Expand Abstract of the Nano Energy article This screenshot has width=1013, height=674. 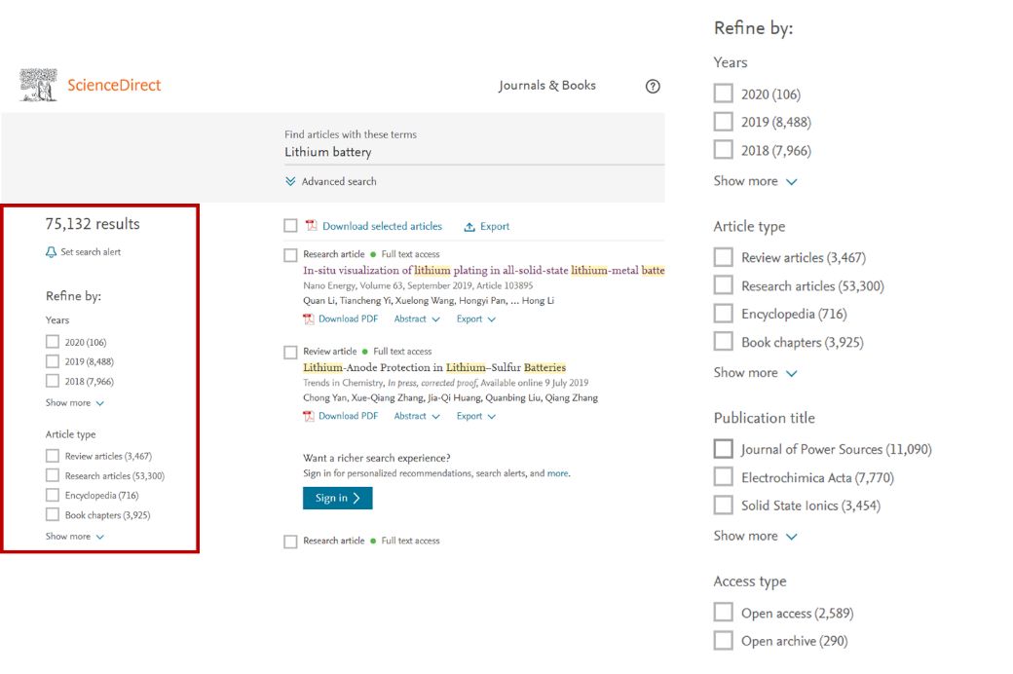tap(417, 319)
